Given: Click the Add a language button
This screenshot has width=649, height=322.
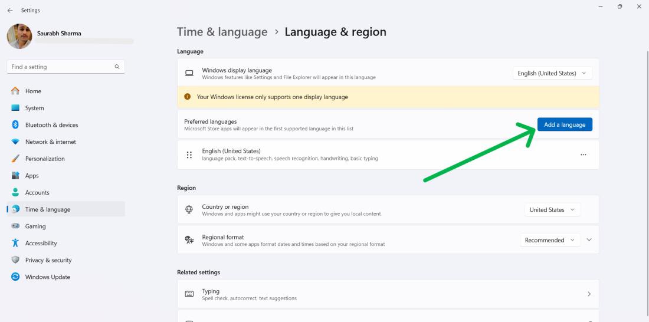Looking at the screenshot, I should [x=565, y=124].
